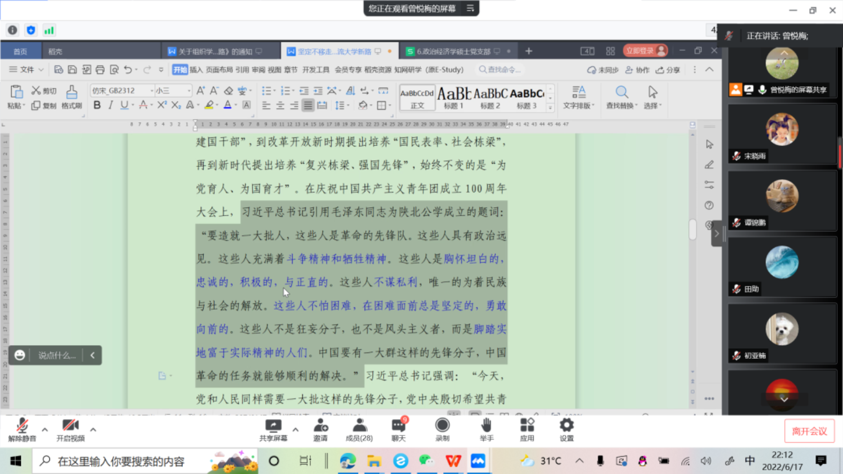The height and width of the screenshot is (474, 843).
Task: Open the members (成员) list
Action: pos(359,430)
